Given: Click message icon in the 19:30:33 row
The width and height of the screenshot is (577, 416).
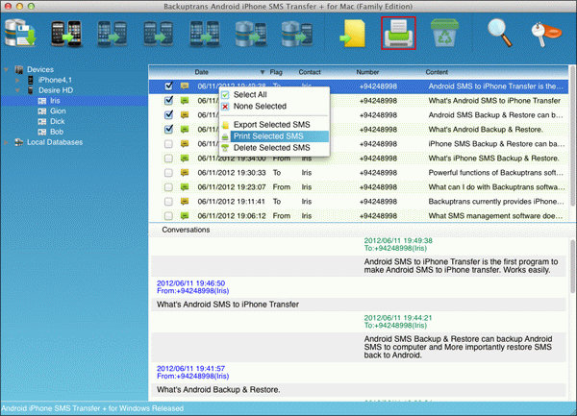Looking at the screenshot, I should coord(185,172).
